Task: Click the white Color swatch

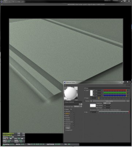Action: click(91, 93)
